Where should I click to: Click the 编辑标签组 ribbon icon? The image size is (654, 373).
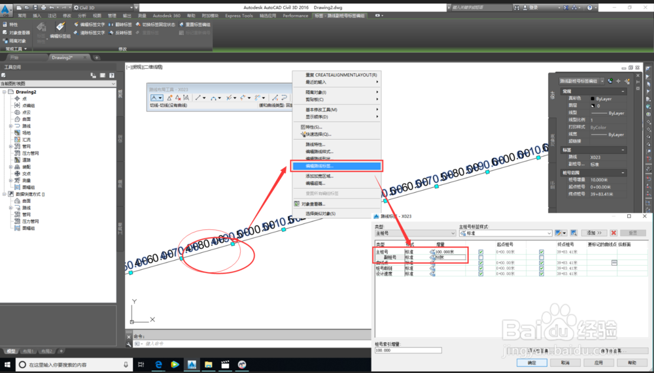click(60, 29)
